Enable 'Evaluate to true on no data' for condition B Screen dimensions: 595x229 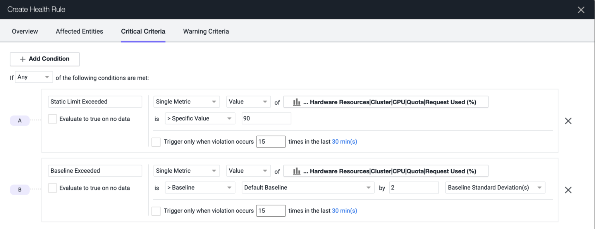[x=52, y=188]
